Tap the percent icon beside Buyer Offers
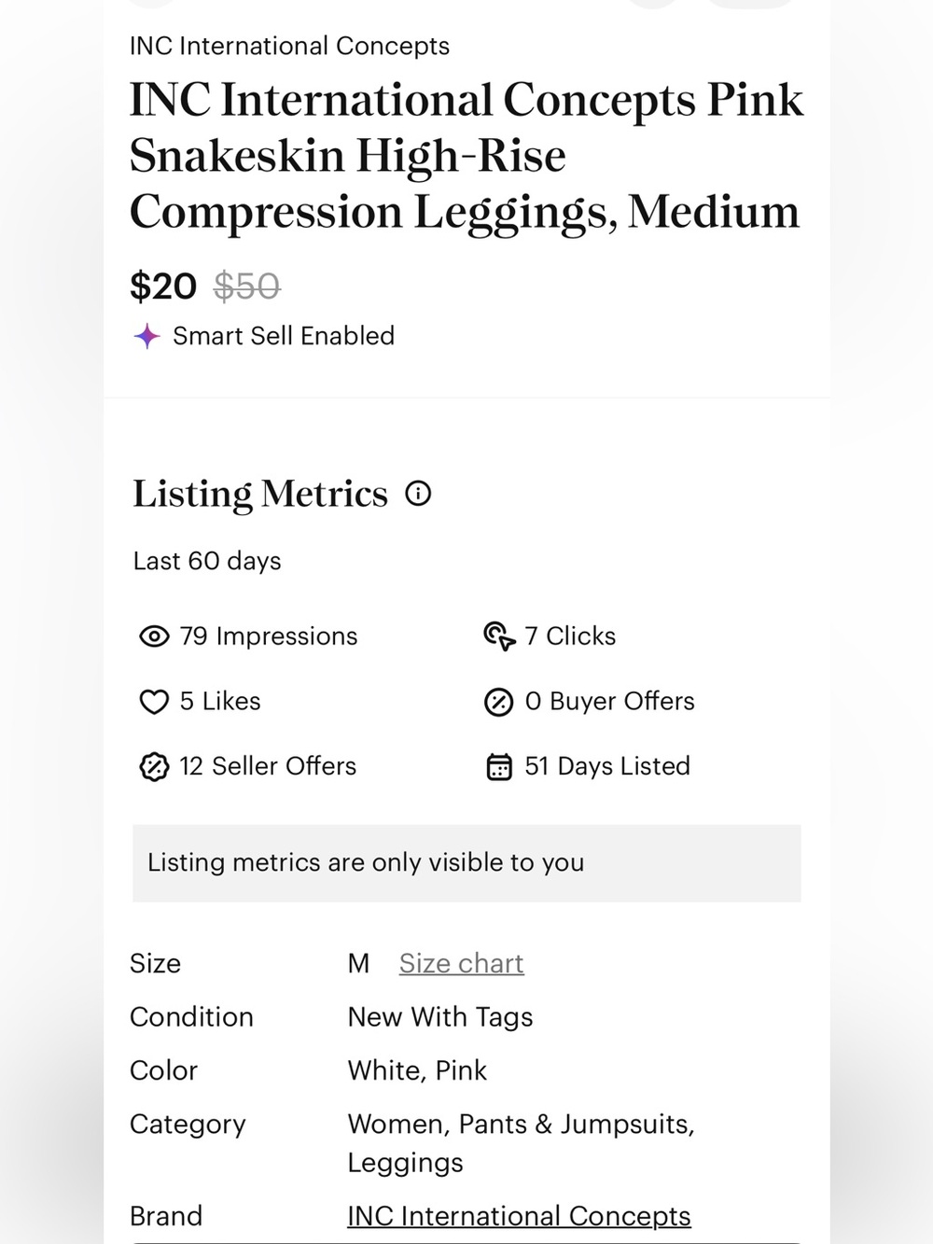 tap(499, 702)
